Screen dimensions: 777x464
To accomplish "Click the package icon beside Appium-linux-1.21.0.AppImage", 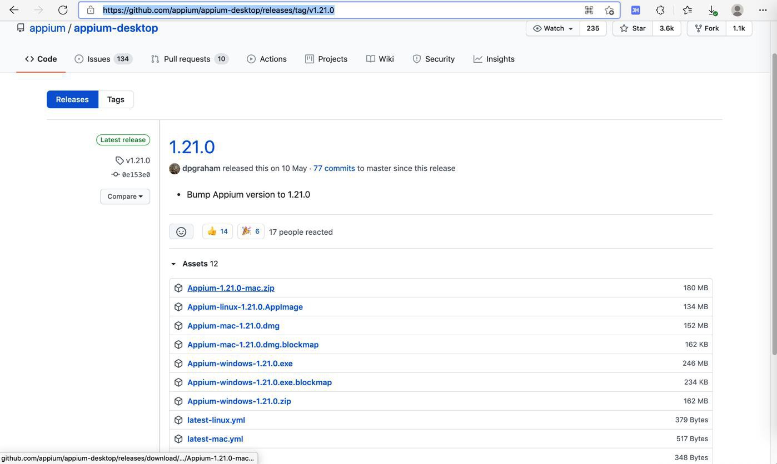I will [x=178, y=307].
